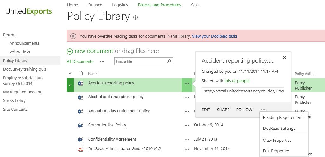325x157 pixels.
Task: Click the document URL field in callout
Action: click(243, 91)
